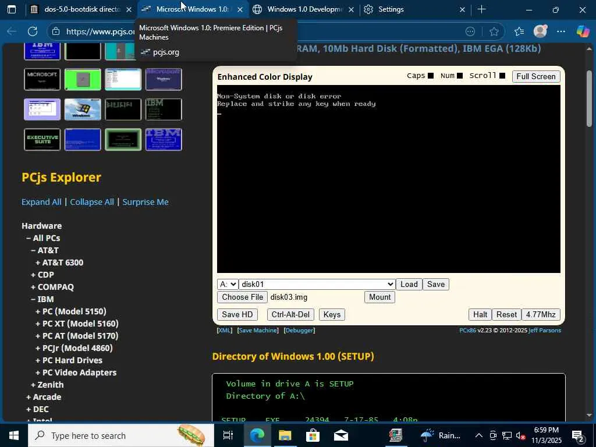Close the Settings tab
The image size is (596, 447).
coord(462,9)
